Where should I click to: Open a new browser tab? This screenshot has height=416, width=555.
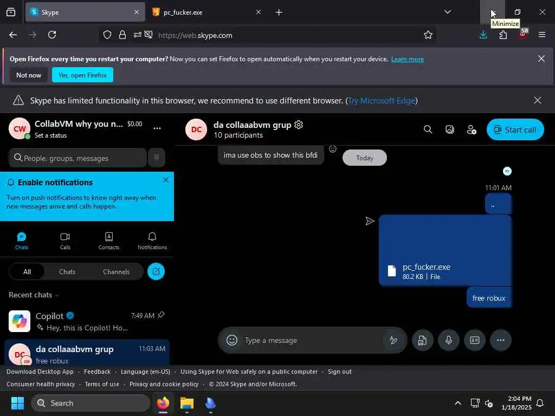coord(279,12)
